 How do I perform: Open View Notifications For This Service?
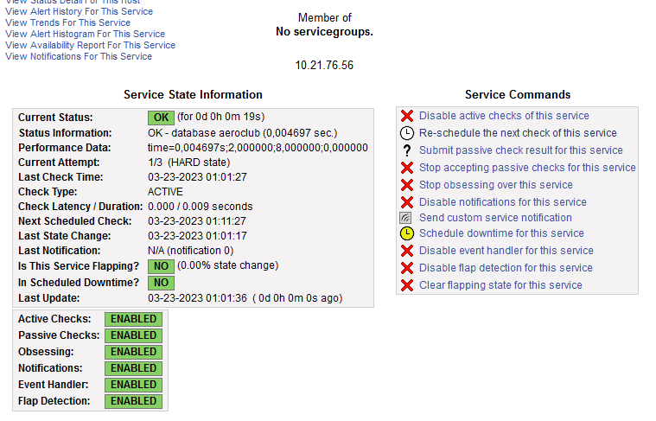click(x=79, y=57)
